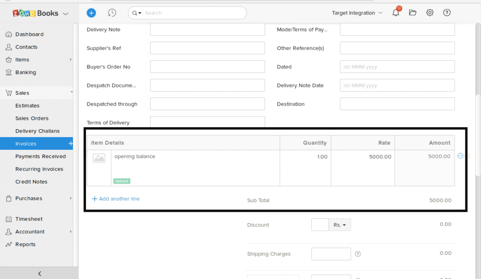The image size is (481, 279).
Task: Click the Zoho Books logo
Action: 36,13
